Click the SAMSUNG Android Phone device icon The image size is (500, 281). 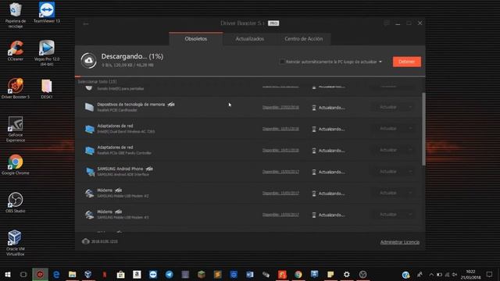coord(90,172)
